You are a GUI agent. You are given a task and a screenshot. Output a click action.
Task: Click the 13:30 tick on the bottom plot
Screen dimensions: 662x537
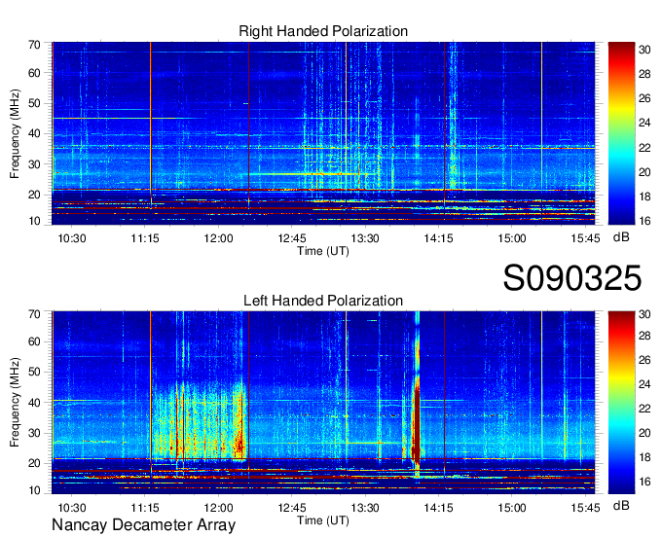pyautogui.click(x=365, y=508)
